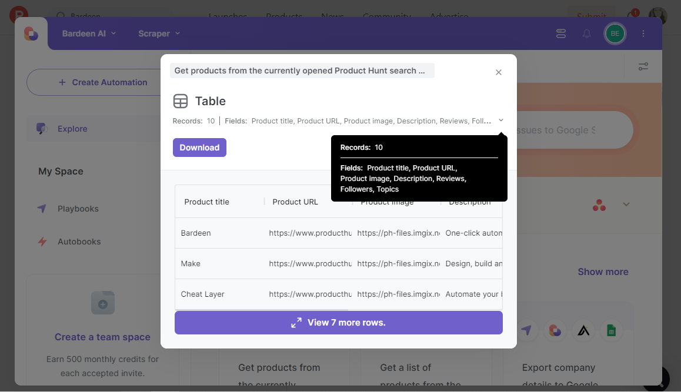Close the table result dialog
681x392 pixels.
[x=499, y=72]
